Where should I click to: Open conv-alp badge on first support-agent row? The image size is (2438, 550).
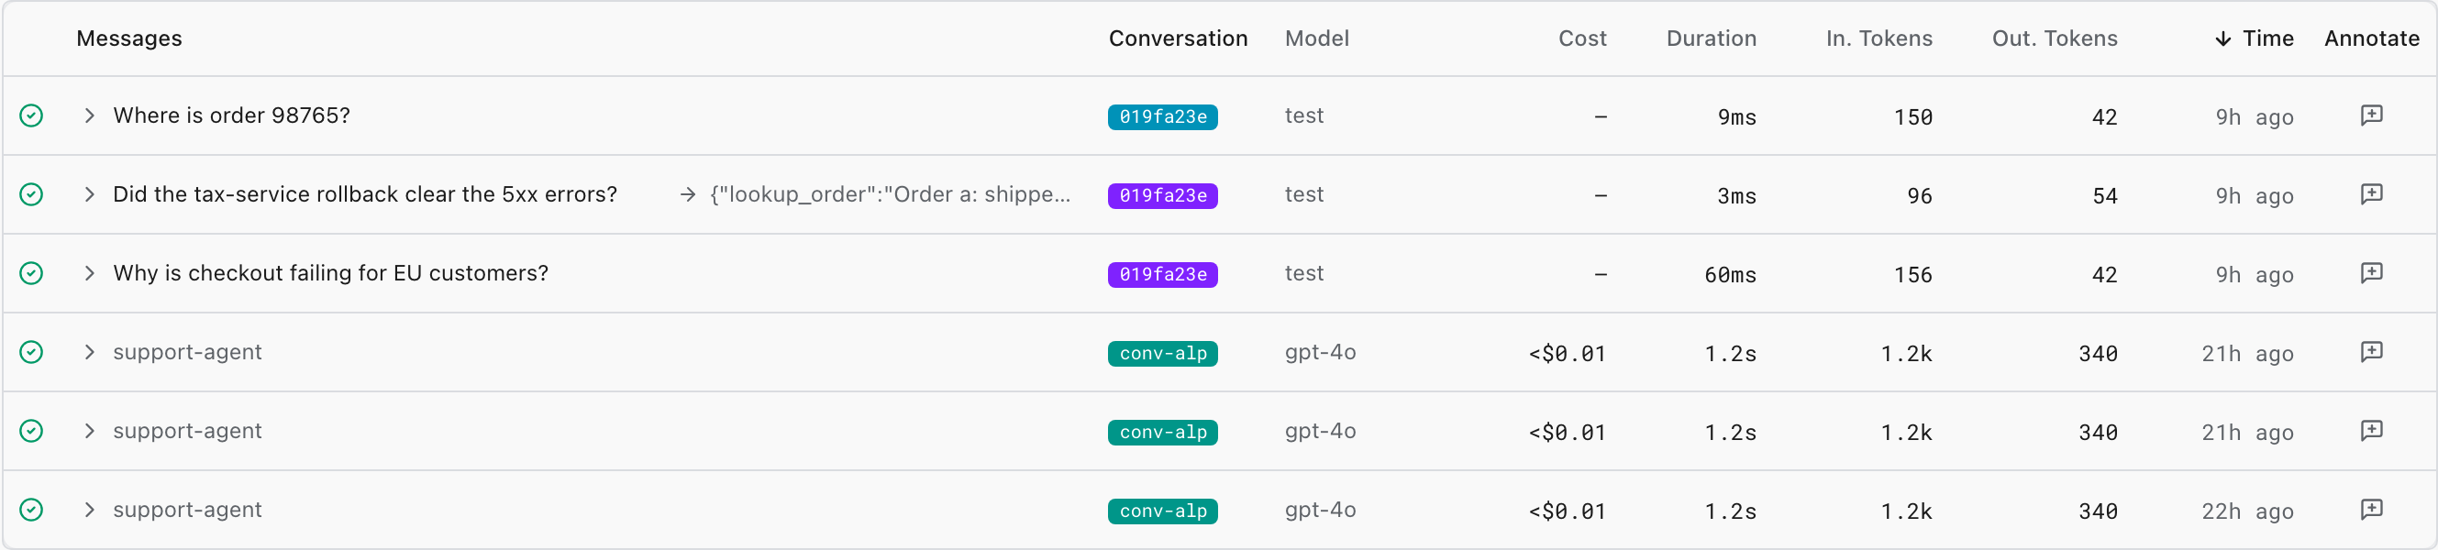click(x=1162, y=353)
